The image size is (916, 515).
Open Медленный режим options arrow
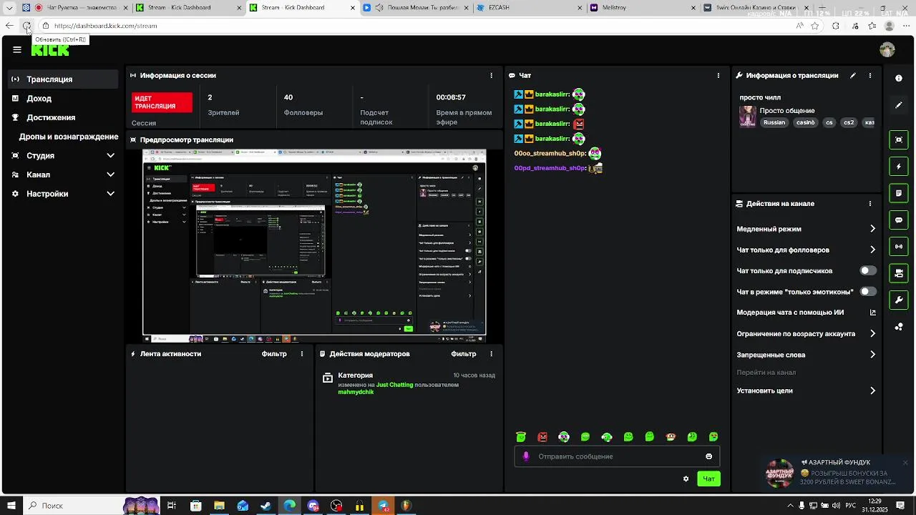click(x=872, y=229)
